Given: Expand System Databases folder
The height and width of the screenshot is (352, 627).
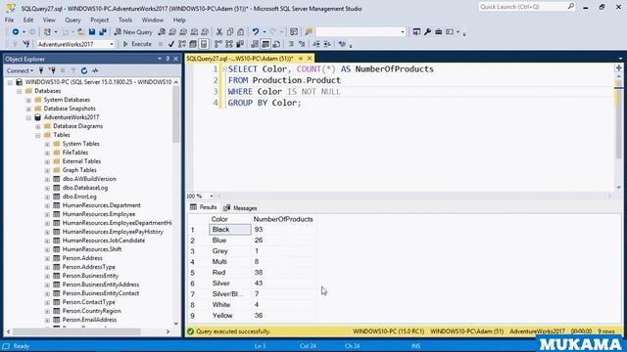Looking at the screenshot, I should pyautogui.click(x=28, y=100).
